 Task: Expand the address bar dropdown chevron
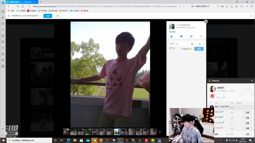click(187, 6)
